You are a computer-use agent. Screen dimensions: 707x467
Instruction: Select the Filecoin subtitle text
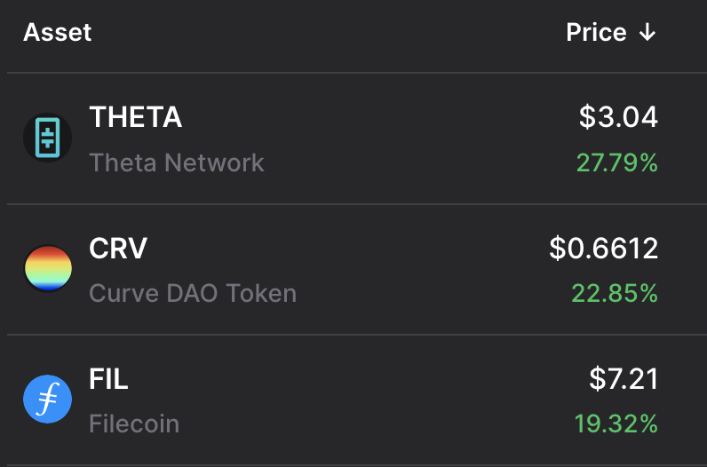[x=134, y=423]
